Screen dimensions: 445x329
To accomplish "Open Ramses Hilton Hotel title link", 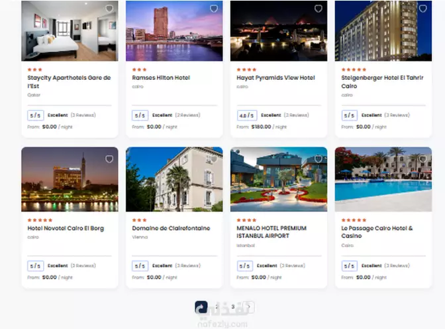I will pyautogui.click(x=161, y=77).
